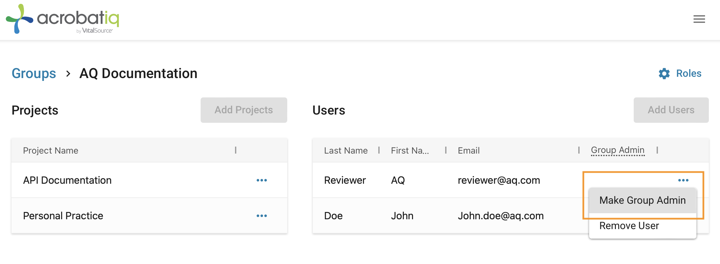Sort users by Last Name column

(x=346, y=150)
